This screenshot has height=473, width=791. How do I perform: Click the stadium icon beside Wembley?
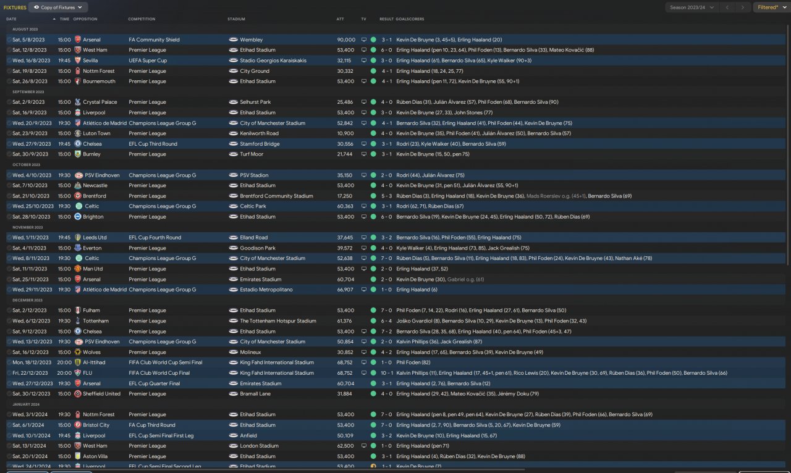[x=234, y=40]
